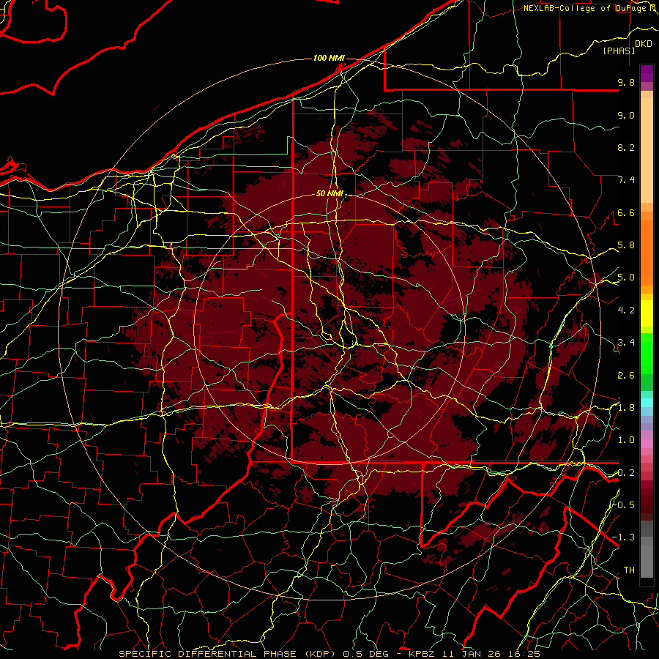Click the 5.0 value on the color scale
The width and height of the screenshot is (659, 659).
(x=626, y=278)
